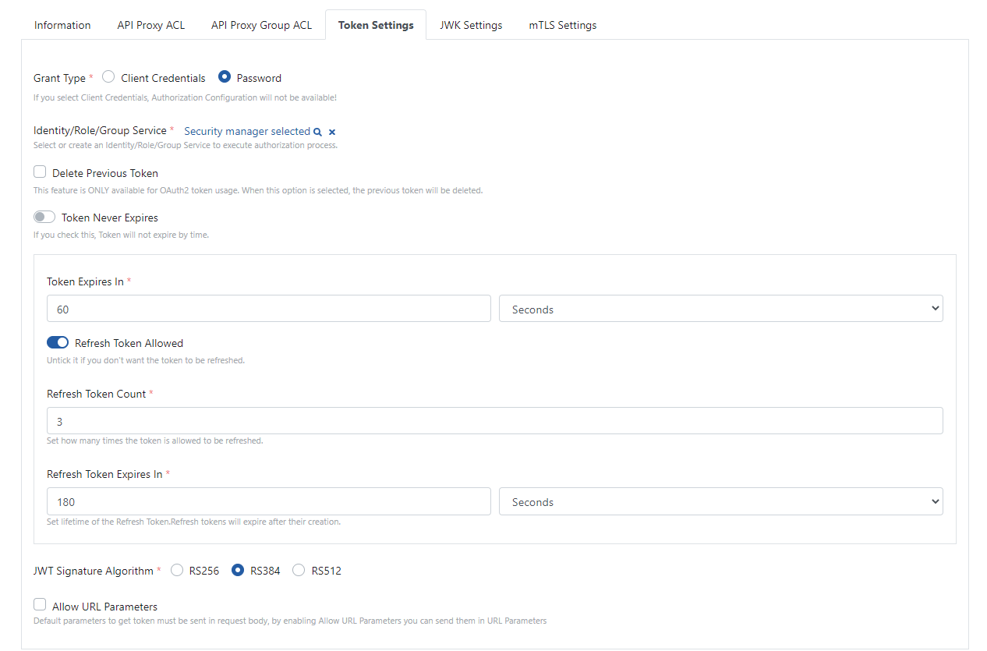The width and height of the screenshot is (987, 651).
Task: Select the Client Credentials grant type
Action: [109, 77]
